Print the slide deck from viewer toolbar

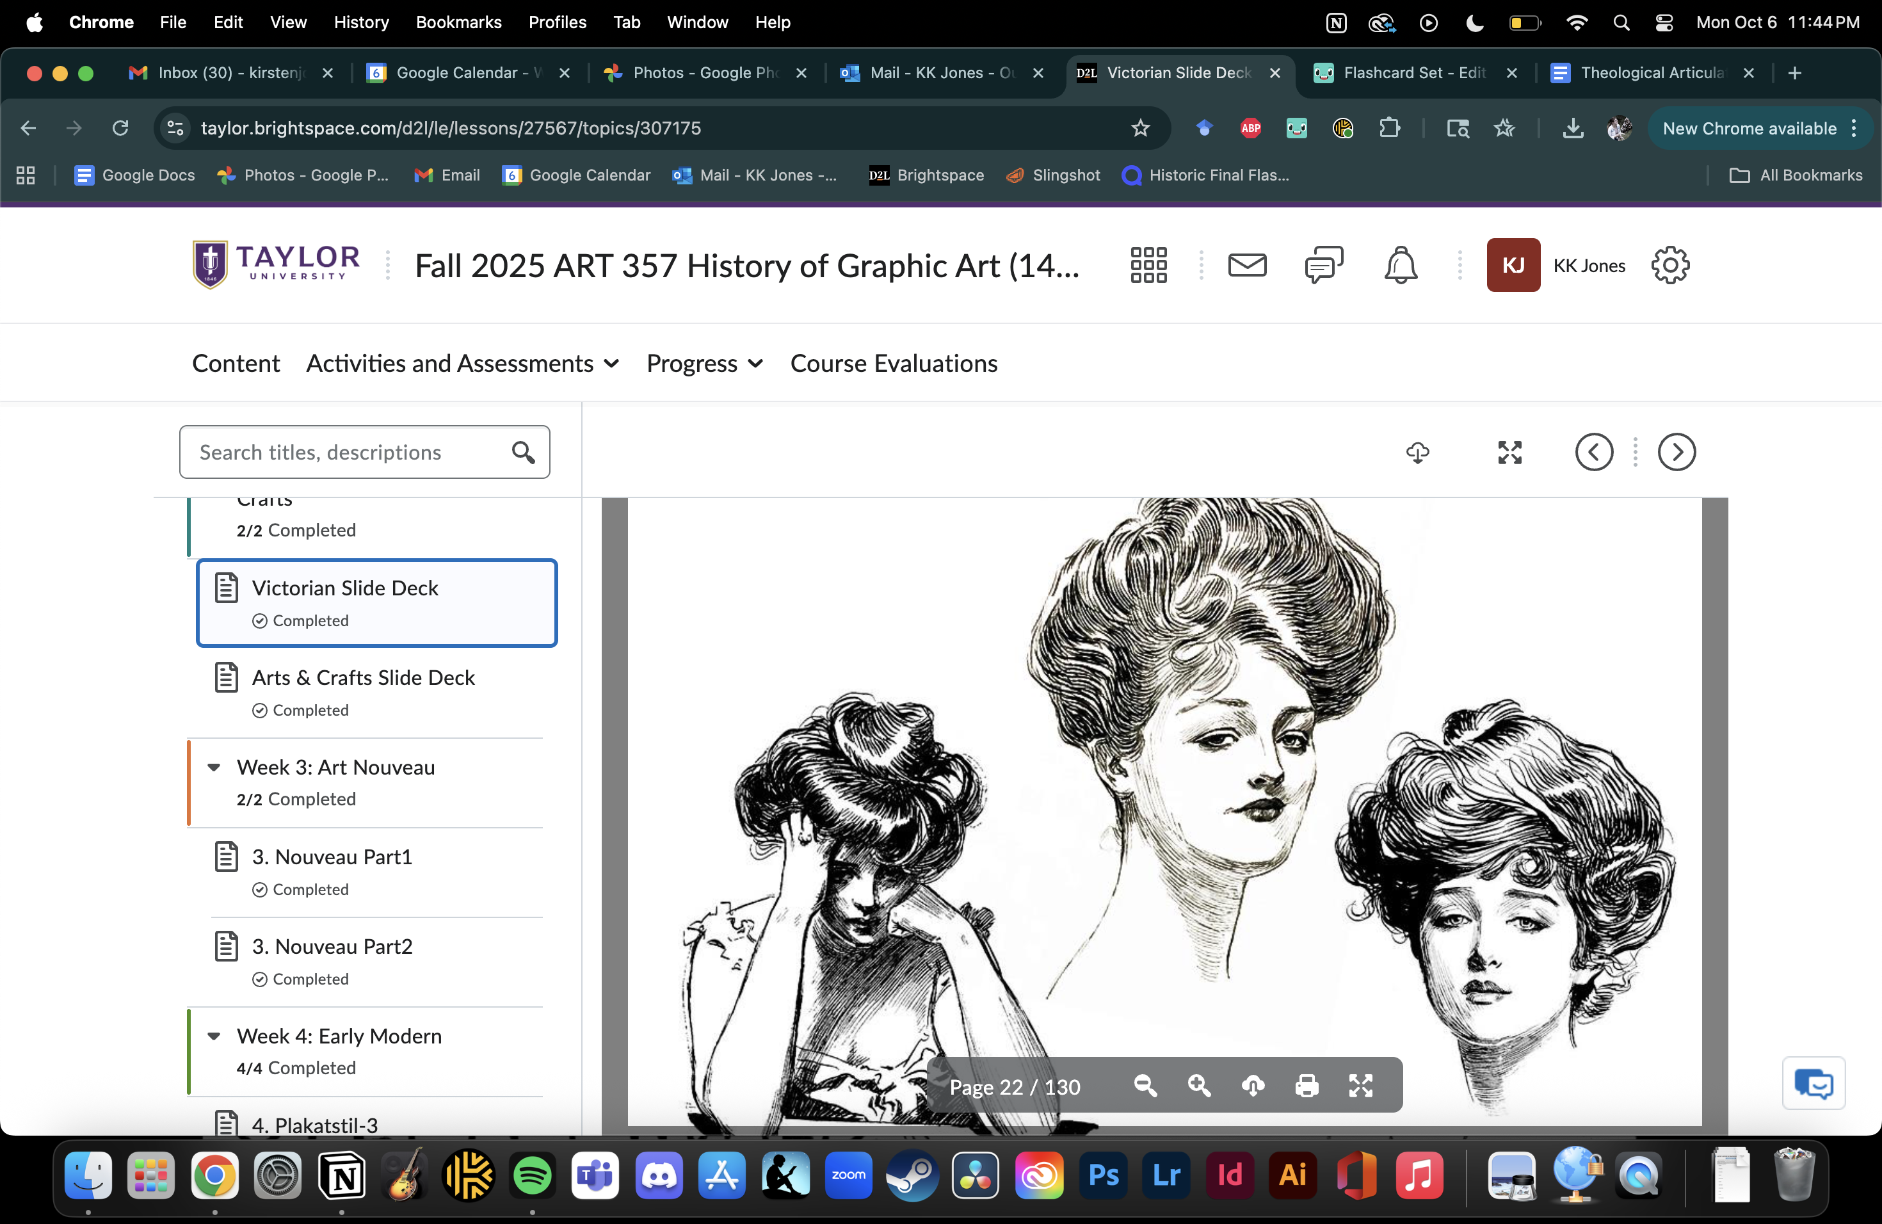(1307, 1086)
